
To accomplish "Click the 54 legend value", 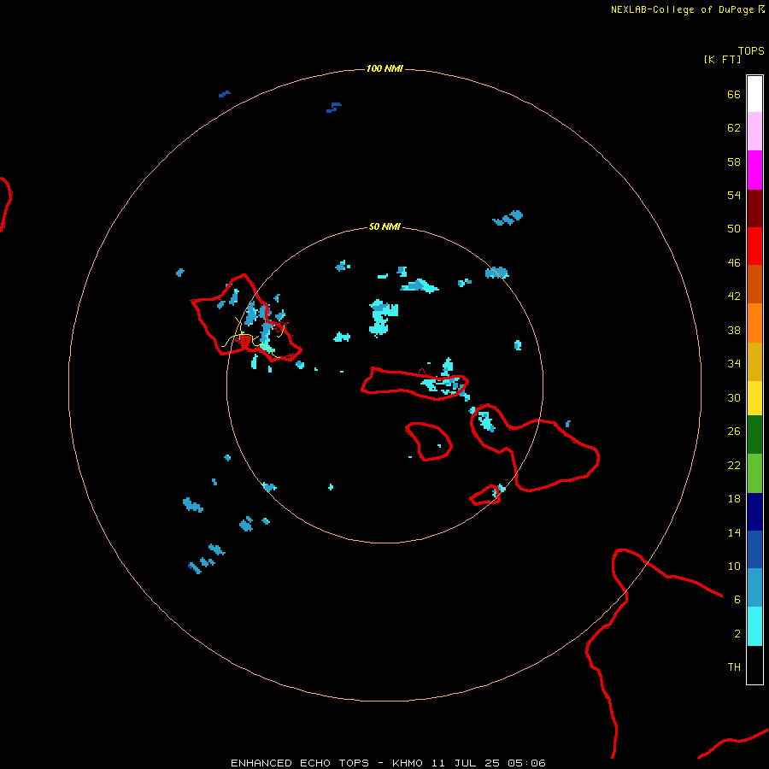I will coord(734,195).
